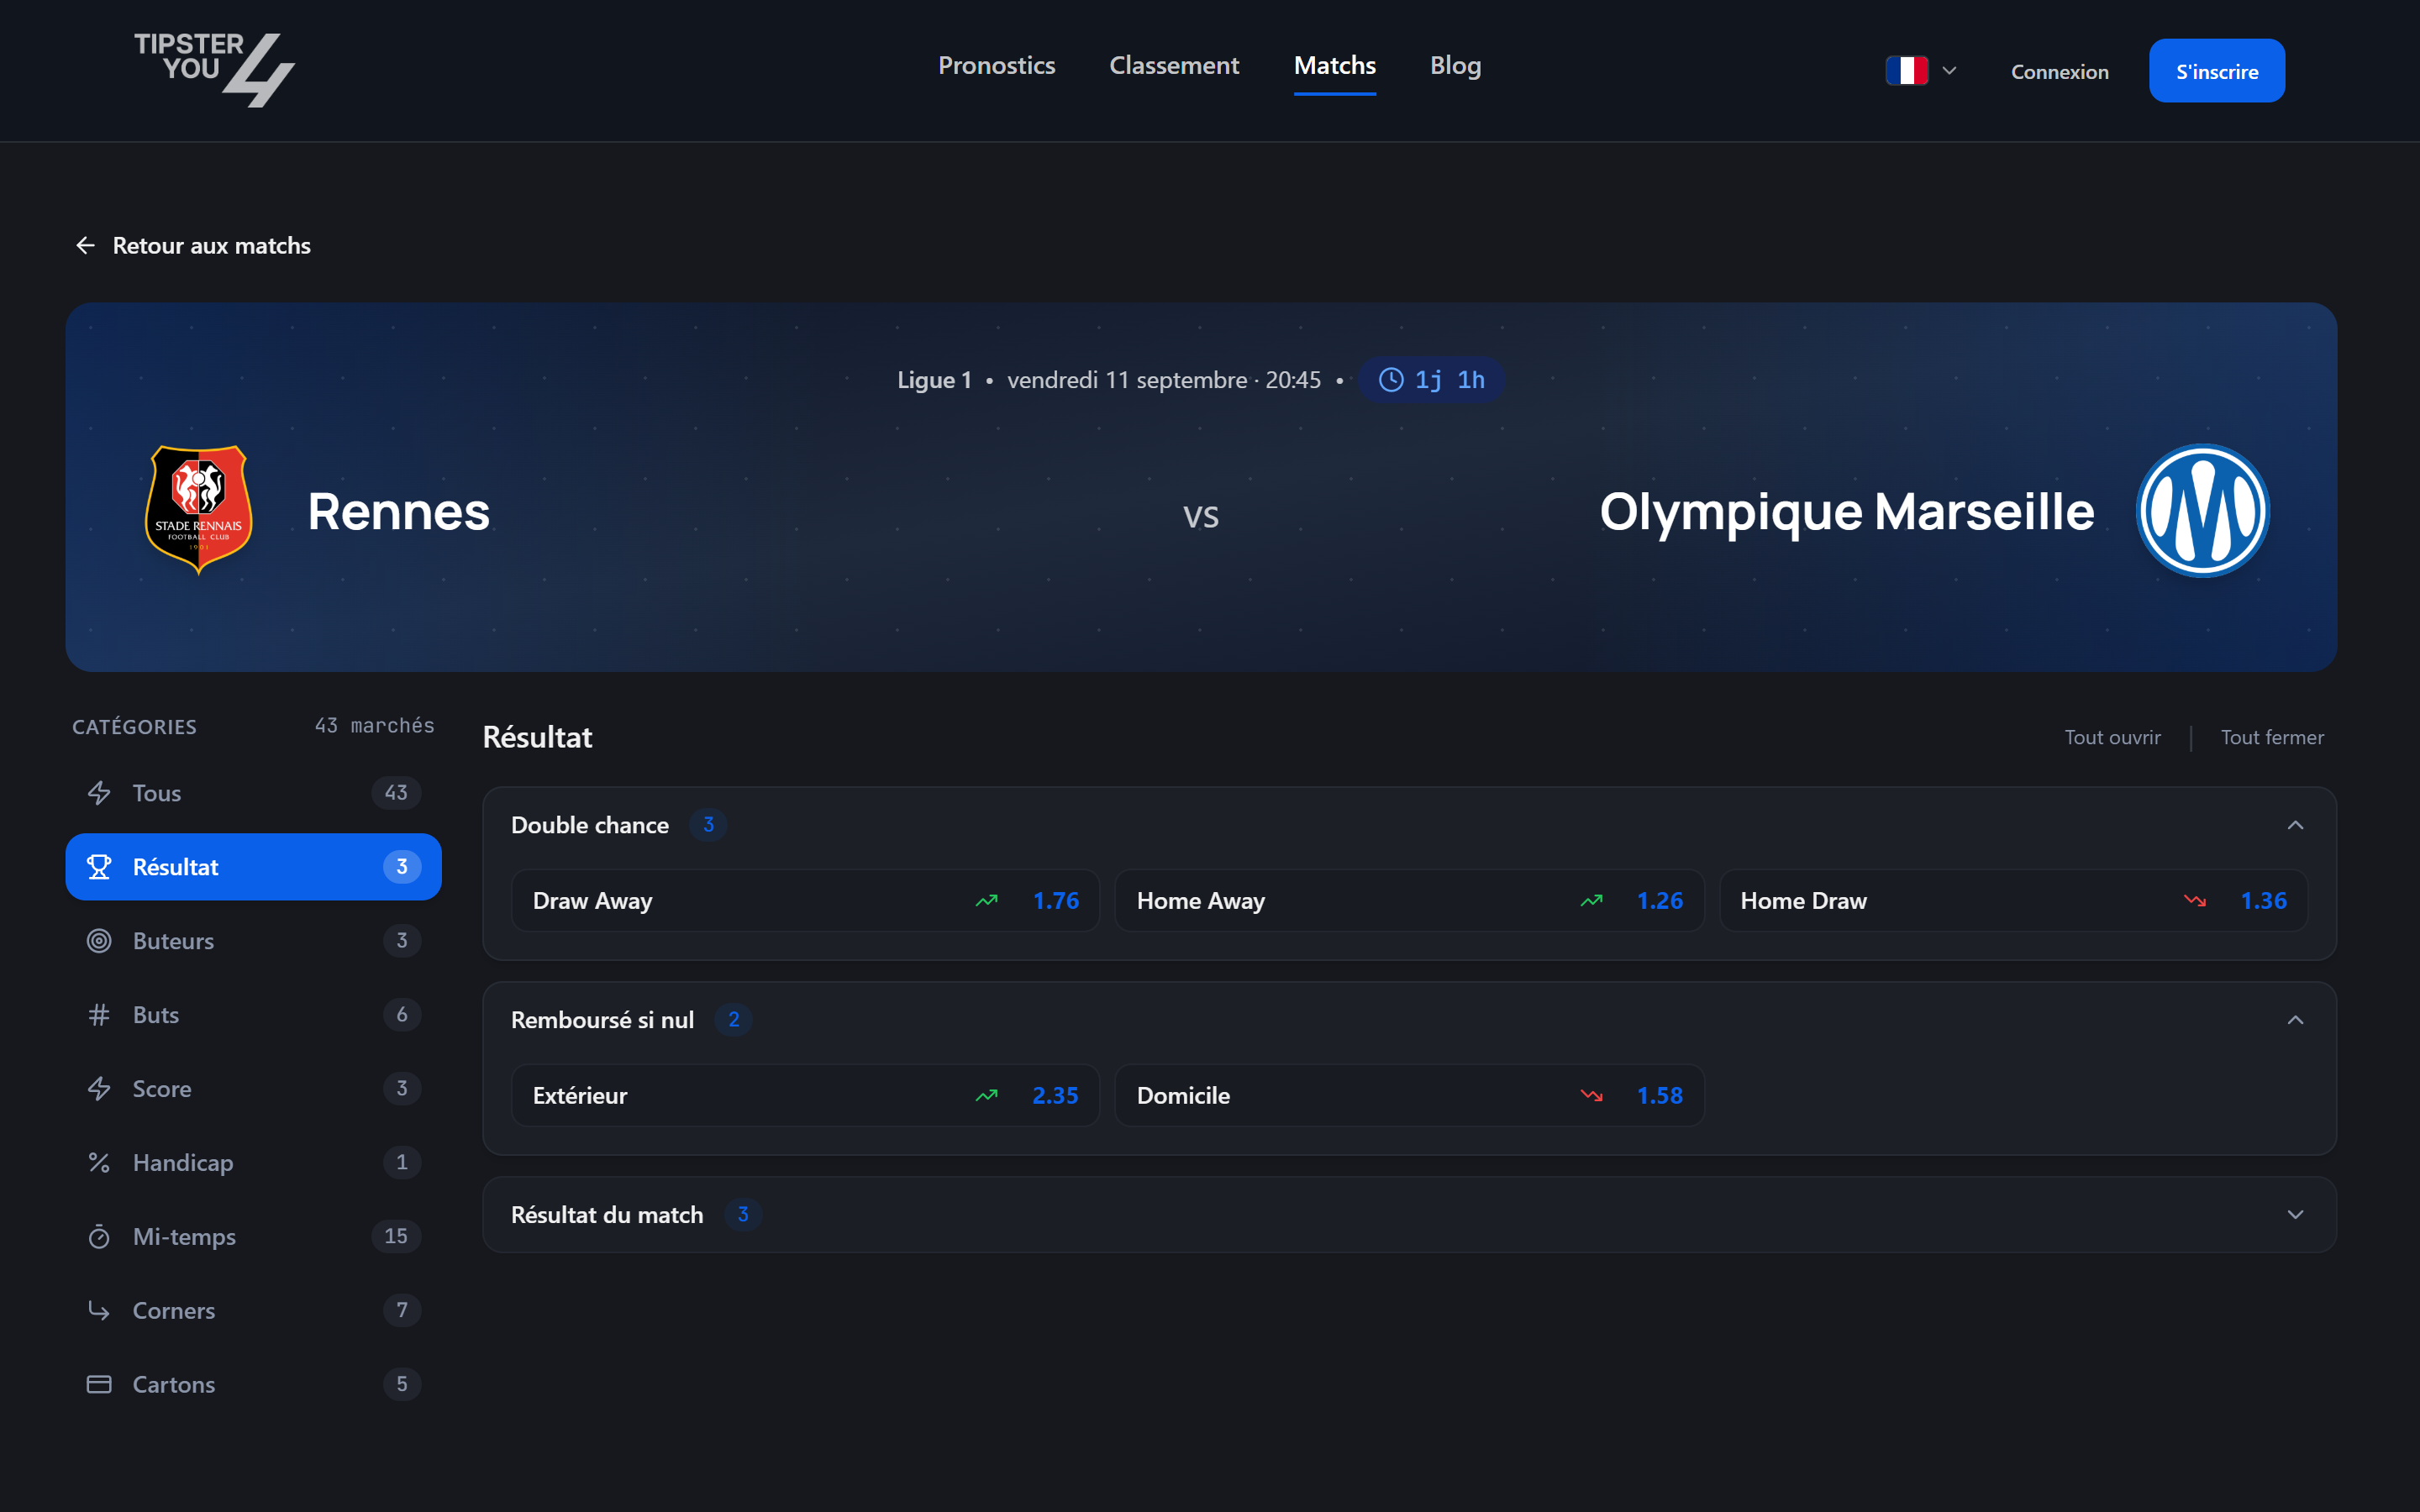Click the Olympique Marseille club crest
Image resolution: width=2420 pixels, height=1512 pixels.
point(2202,511)
